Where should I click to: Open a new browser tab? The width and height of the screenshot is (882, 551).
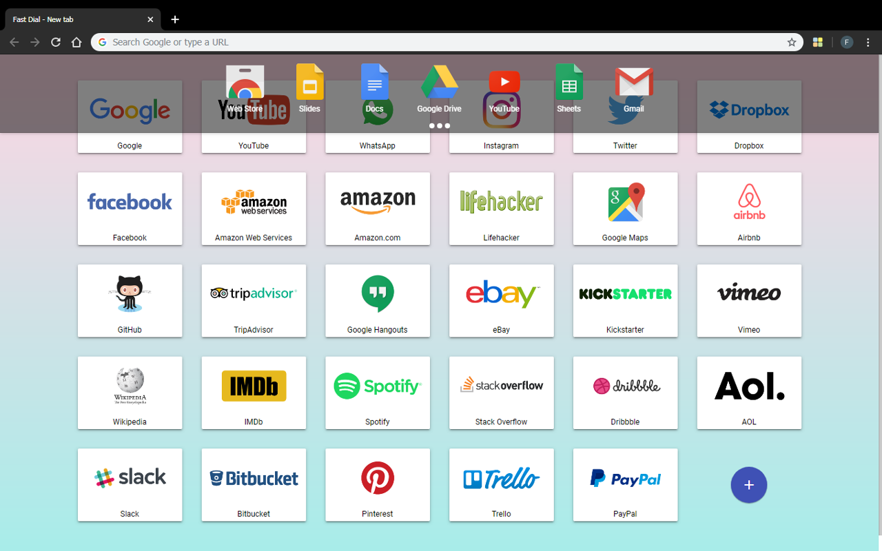click(175, 19)
